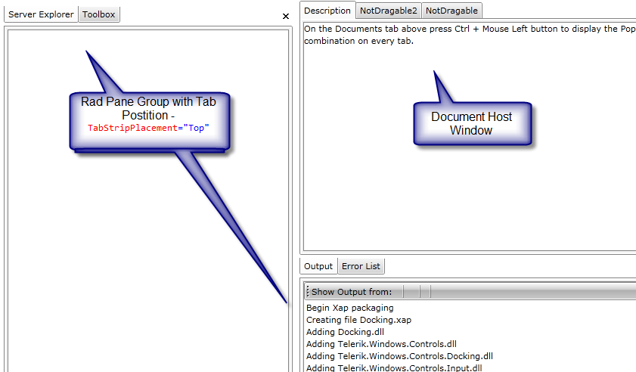Select the 'Creating file Docking.xap' line
This screenshot has height=372, width=636.
click(x=359, y=320)
